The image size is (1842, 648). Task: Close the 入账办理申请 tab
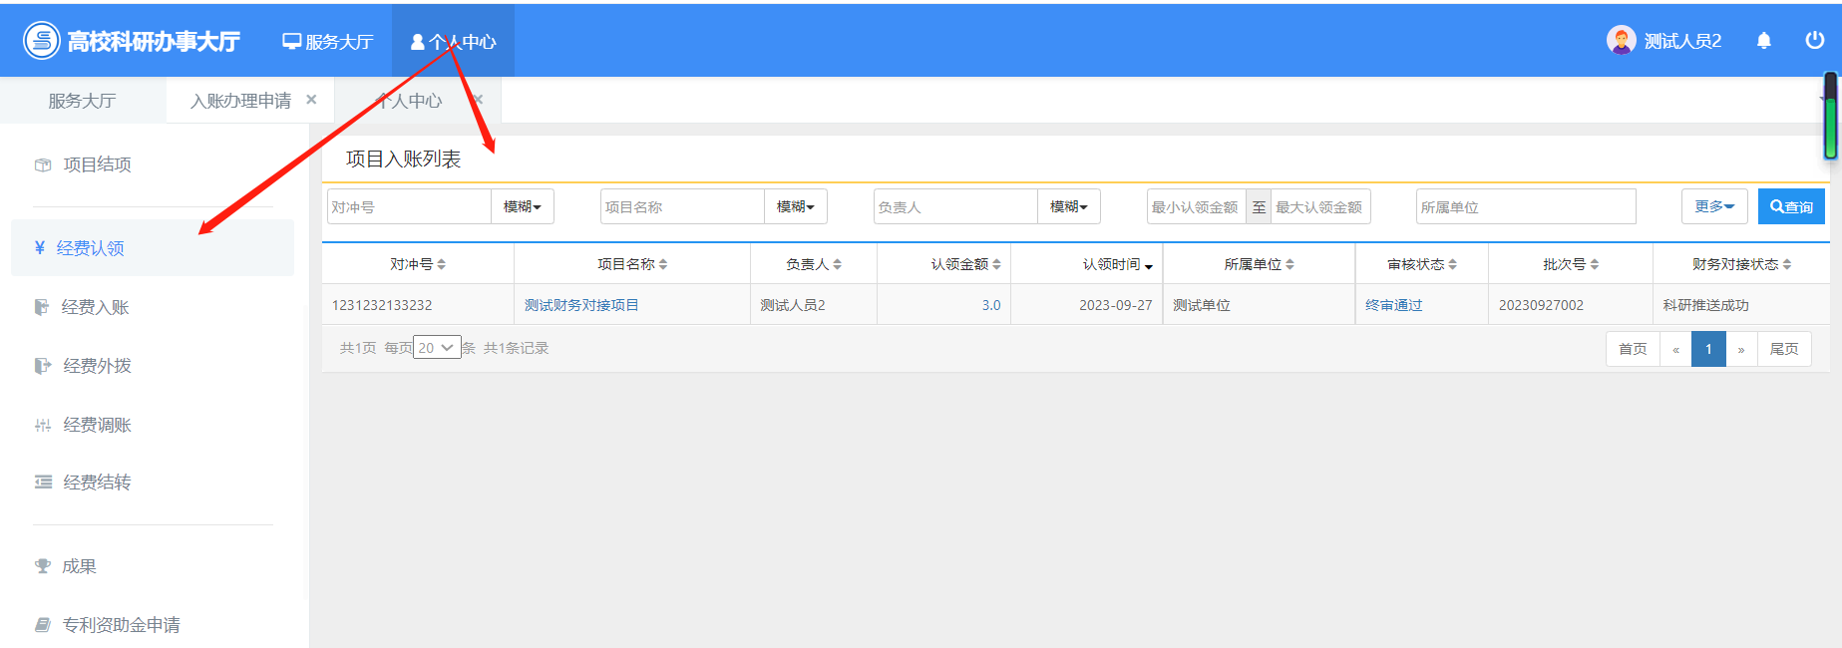pyautogui.click(x=311, y=100)
